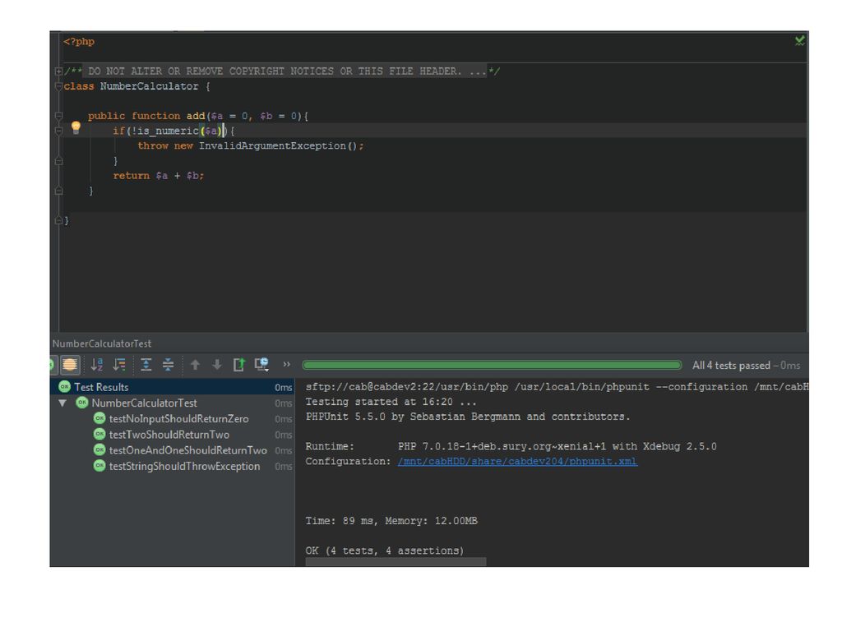The image size is (842, 631).
Task: Fold the if is_numeric block
Action: [58, 131]
